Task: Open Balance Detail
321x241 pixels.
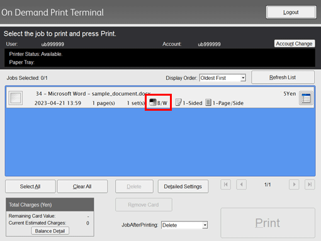Action: pos(50,231)
